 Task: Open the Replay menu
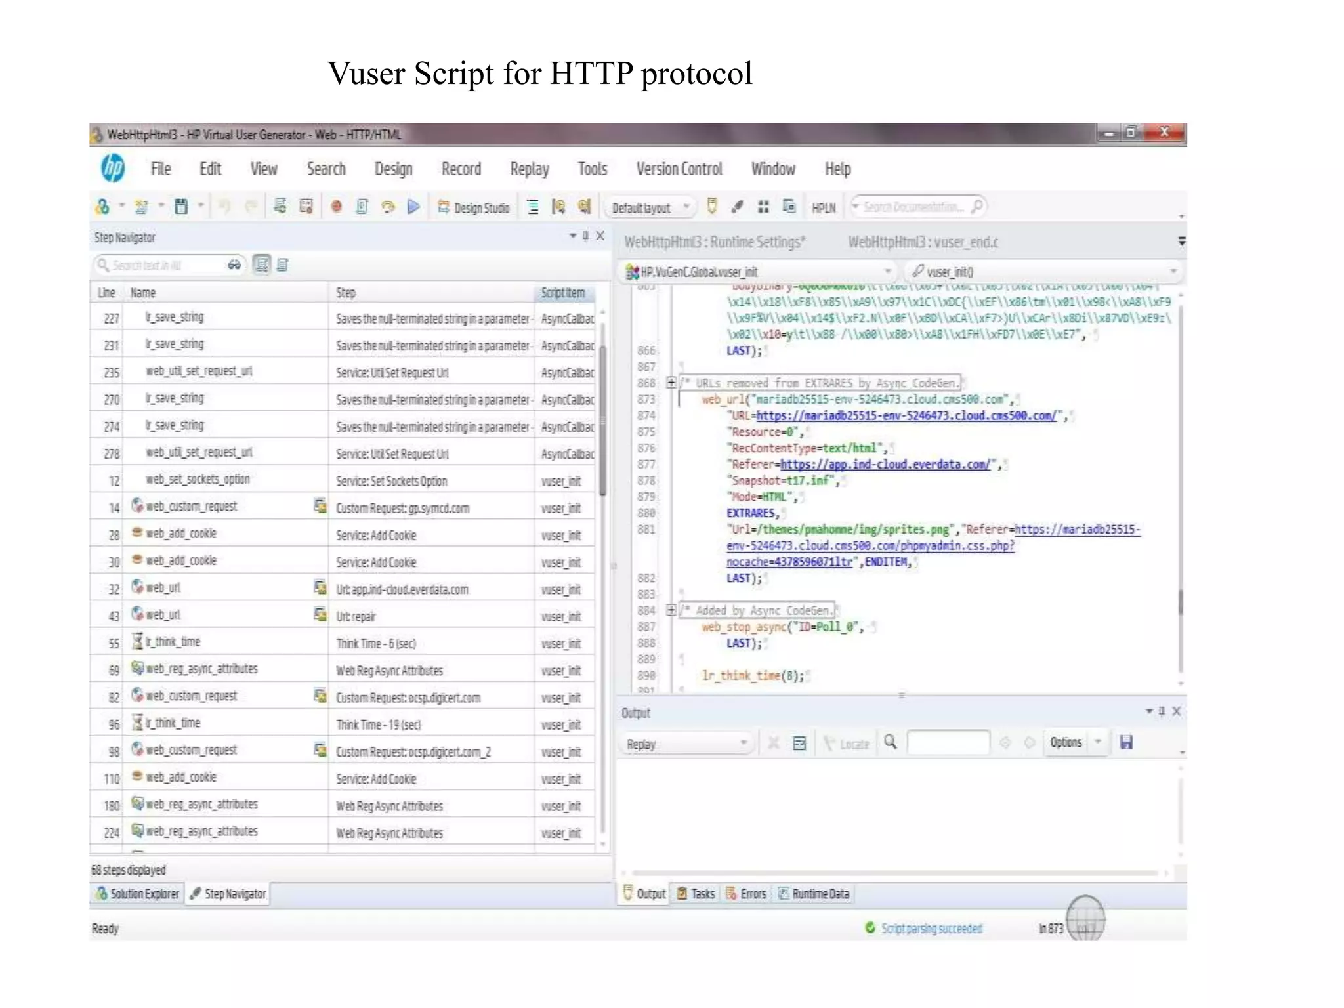[529, 169]
